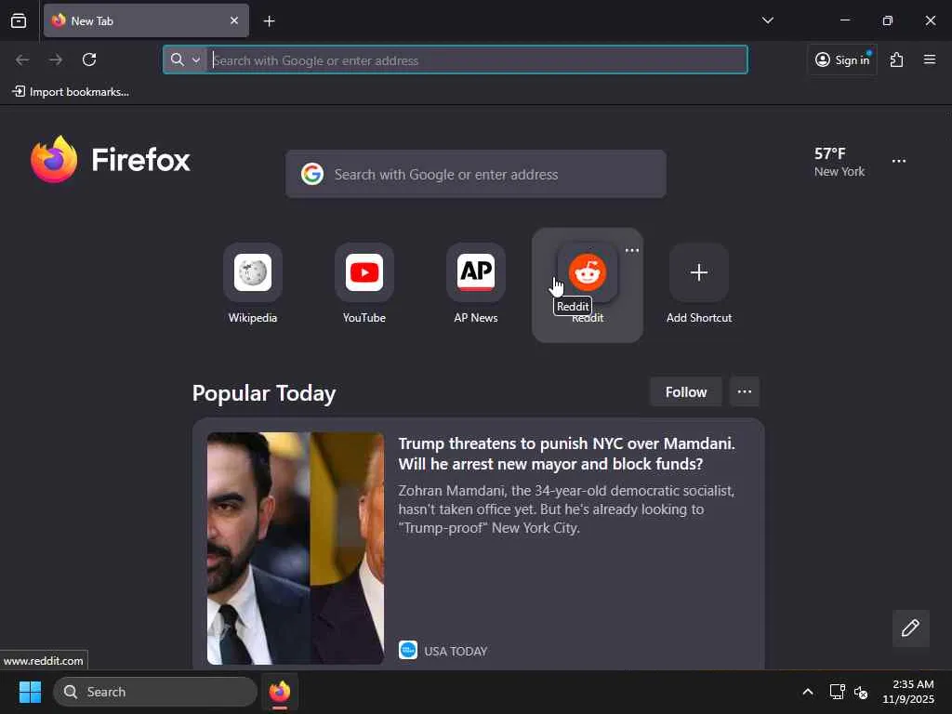Viewport: 952px width, 714px height.
Task: Open the 57°F New York weather widget
Action: point(840,162)
